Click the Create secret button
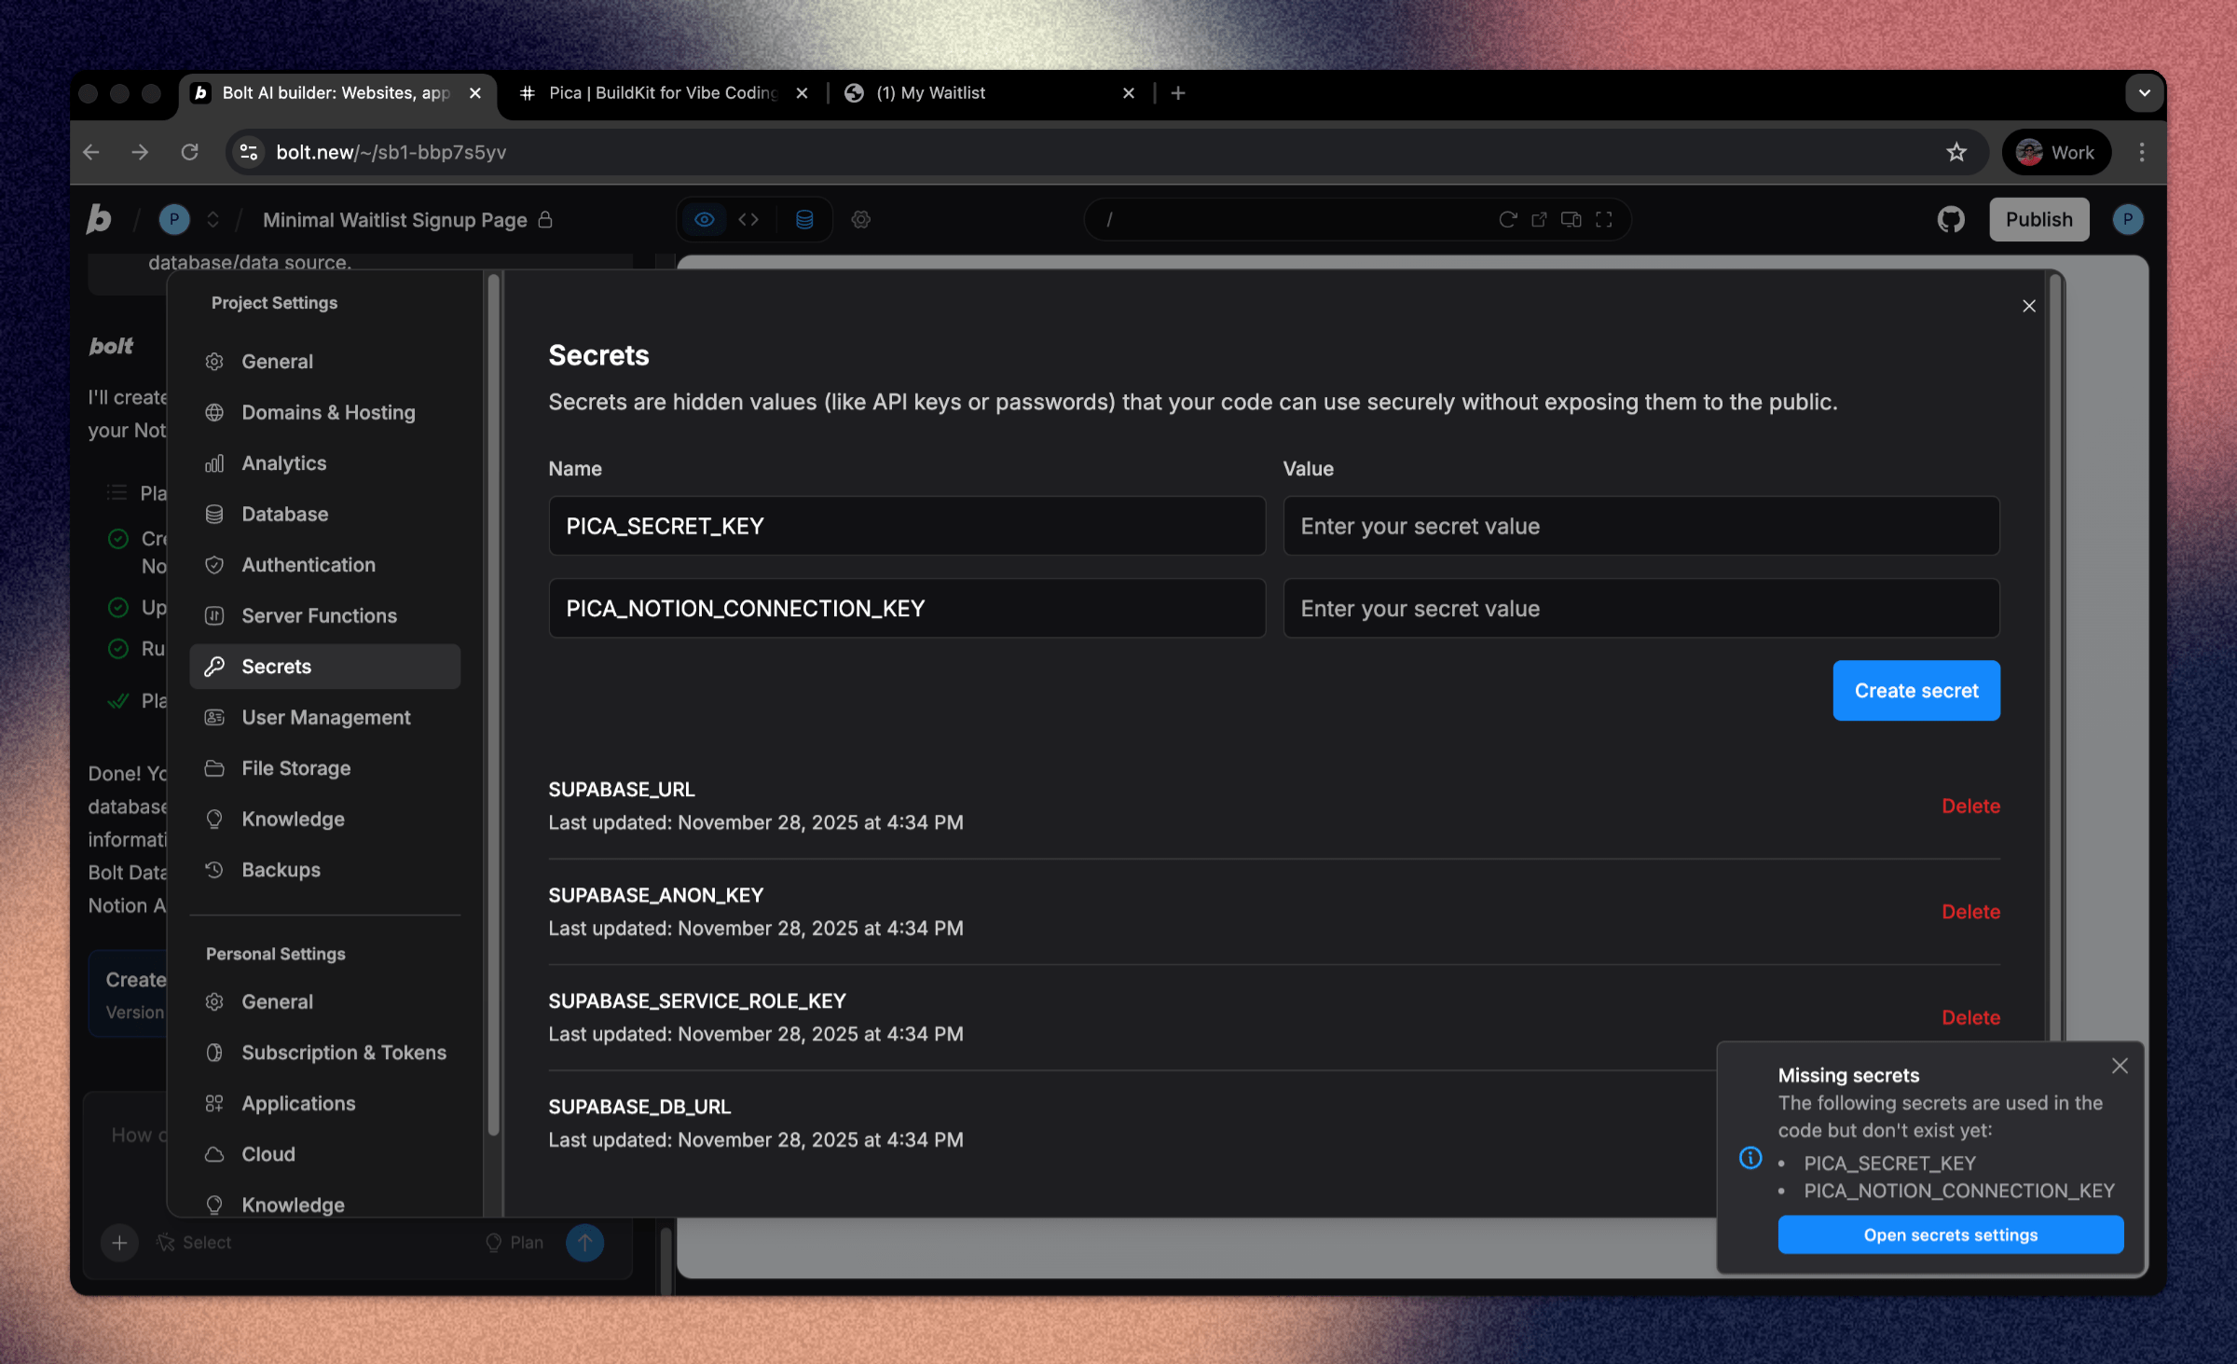Viewport: 2237px width, 1364px height. point(1915,691)
